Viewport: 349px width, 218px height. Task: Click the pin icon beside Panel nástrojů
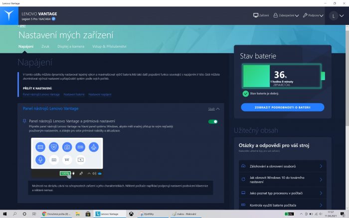[x=25, y=121]
